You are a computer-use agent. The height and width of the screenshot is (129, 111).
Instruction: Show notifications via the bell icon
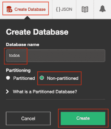[103, 9]
